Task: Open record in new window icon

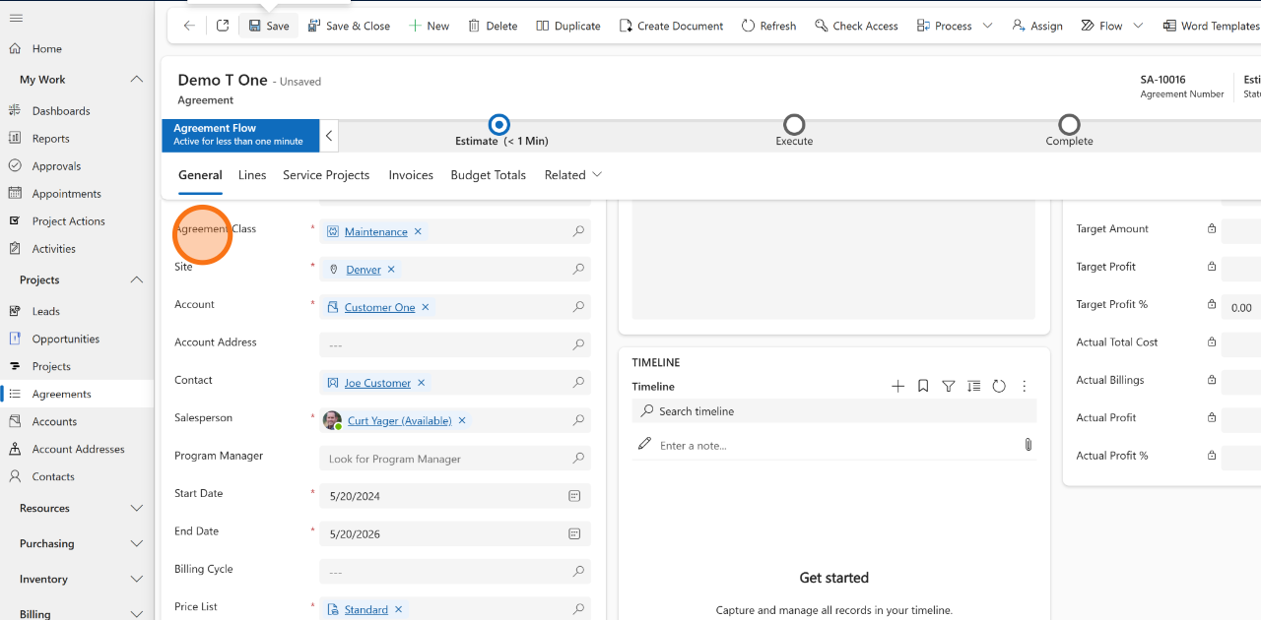Action: tap(223, 26)
